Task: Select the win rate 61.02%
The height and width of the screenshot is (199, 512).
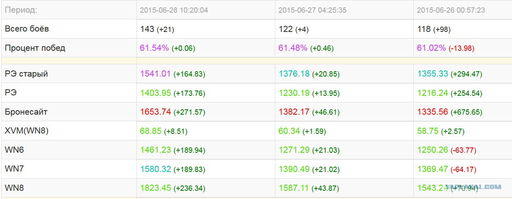Action: tap(431, 48)
